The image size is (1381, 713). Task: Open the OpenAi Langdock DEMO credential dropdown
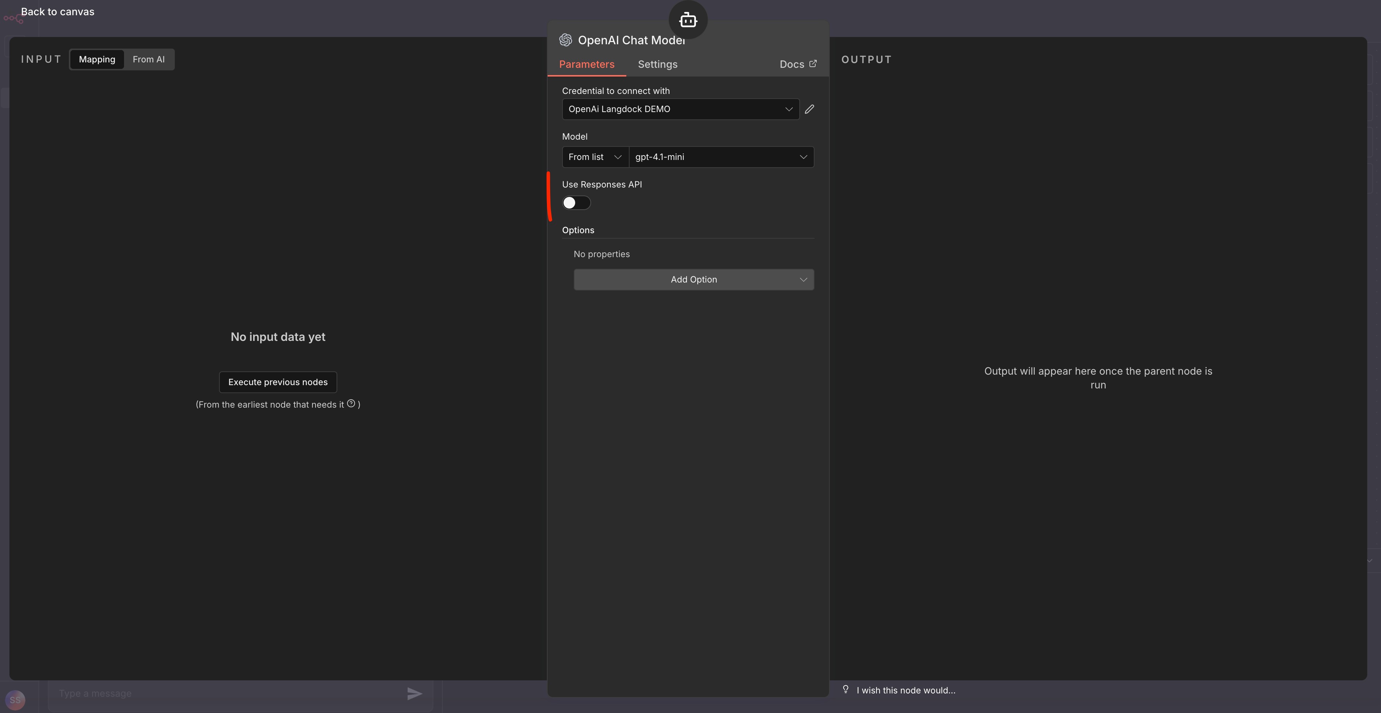(680, 109)
